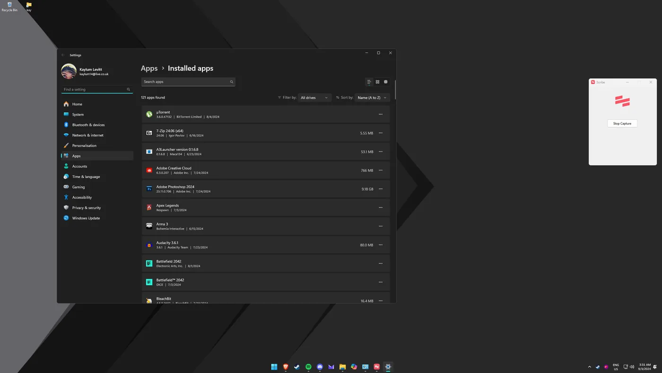Click ENG US language indicator
Viewport: 662px width, 373px height.
(x=616, y=367)
